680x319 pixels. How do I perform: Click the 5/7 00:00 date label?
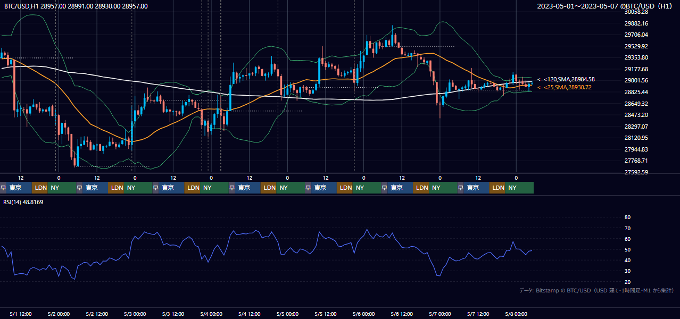point(440,314)
